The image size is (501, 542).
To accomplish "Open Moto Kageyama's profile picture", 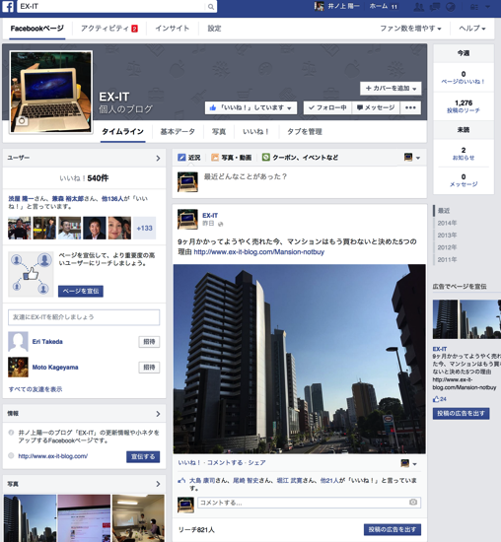I will (18, 368).
